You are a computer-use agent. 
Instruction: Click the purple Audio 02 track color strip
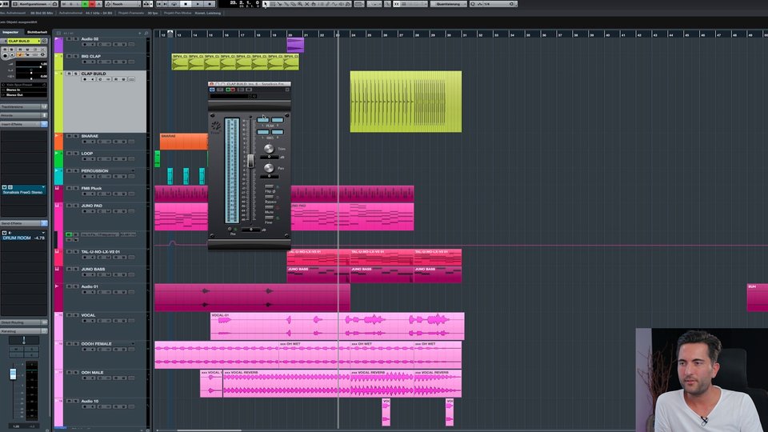coord(58,44)
